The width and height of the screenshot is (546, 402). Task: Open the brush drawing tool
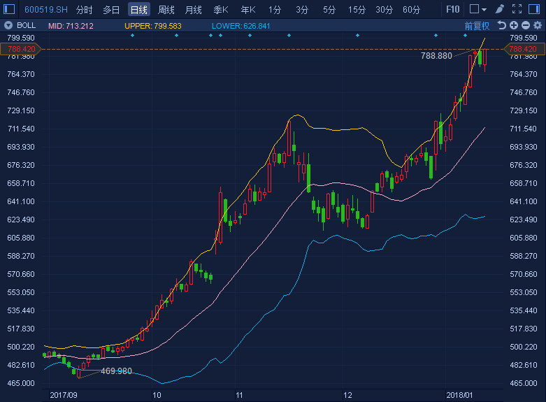[x=500, y=9]
